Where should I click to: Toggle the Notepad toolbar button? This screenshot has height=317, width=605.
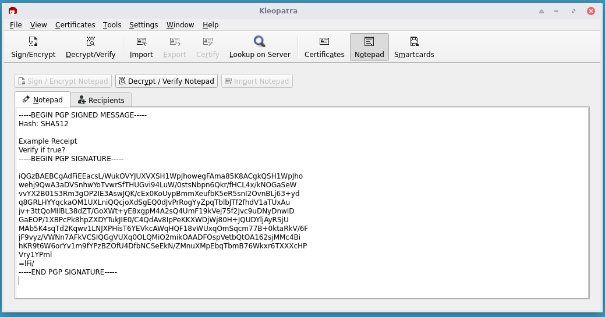click(369, 47)
